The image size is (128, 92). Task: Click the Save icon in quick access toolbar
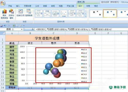(x=1, y=26)
